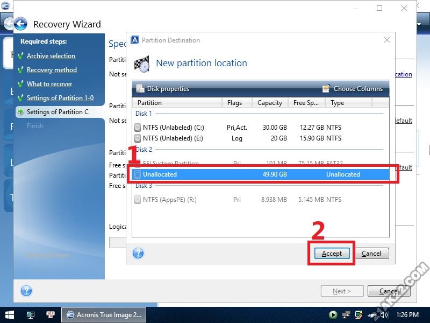Viewport: 430px width, 323px height.
Task: Open the What to recover step
Action: click(49, 84)
